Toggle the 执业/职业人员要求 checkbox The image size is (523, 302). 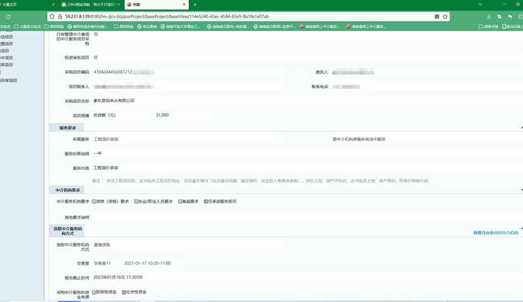click(x=136, y=201)
